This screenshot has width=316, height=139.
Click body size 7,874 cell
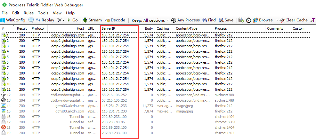(x=149, y=111)
